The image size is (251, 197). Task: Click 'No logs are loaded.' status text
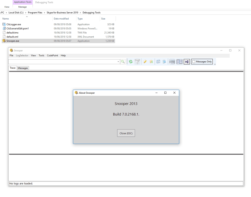point(21,184)
